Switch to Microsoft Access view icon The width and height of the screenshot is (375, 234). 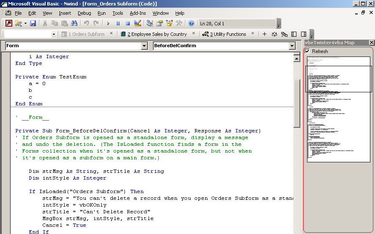(x=9, y=23)
